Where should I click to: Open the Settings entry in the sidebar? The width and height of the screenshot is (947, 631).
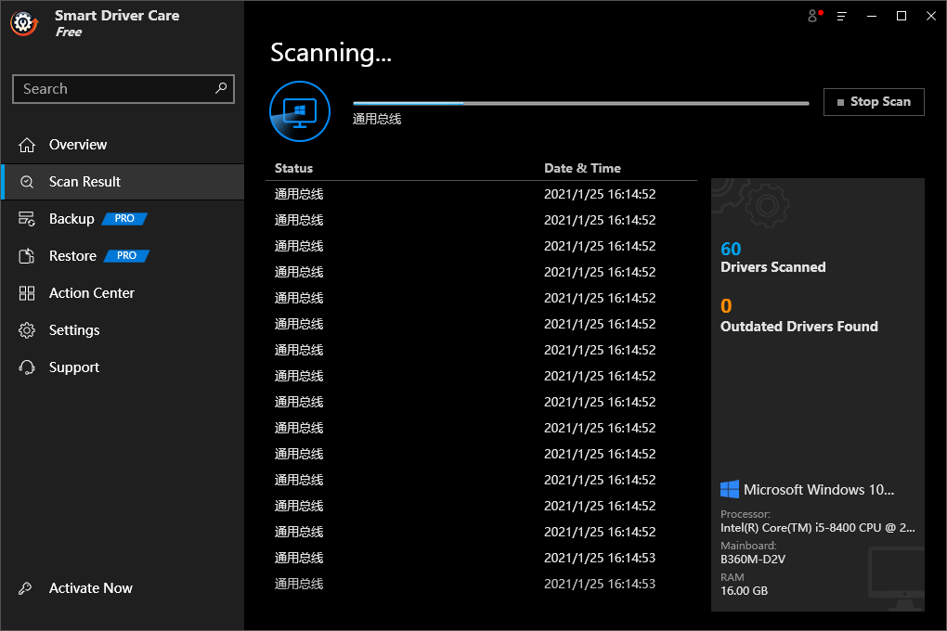pyautogui.click(x=74, y=330)
